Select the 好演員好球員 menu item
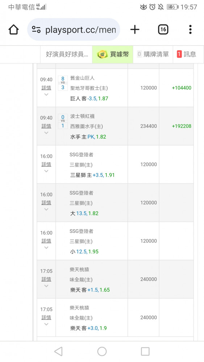204x362 pixels. [66, 54]
